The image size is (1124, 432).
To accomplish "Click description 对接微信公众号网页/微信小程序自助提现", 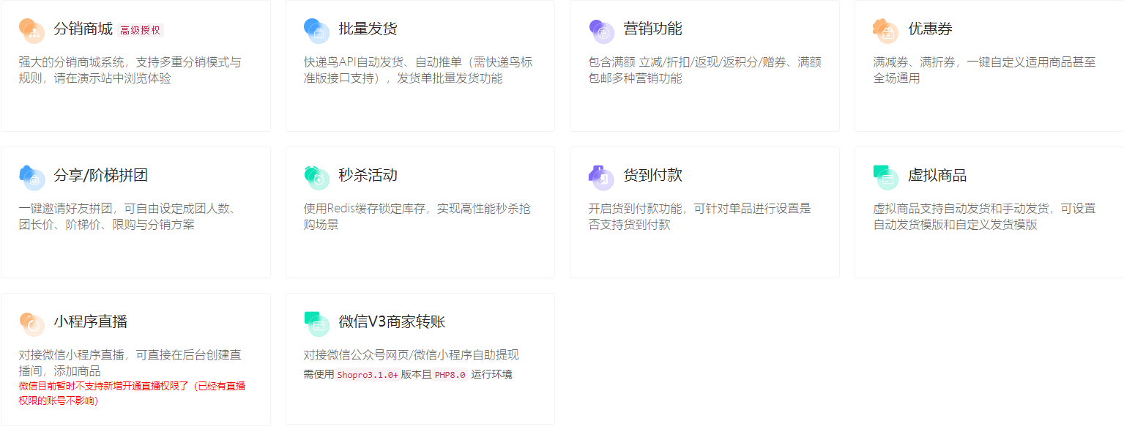I will pos(412,355).
